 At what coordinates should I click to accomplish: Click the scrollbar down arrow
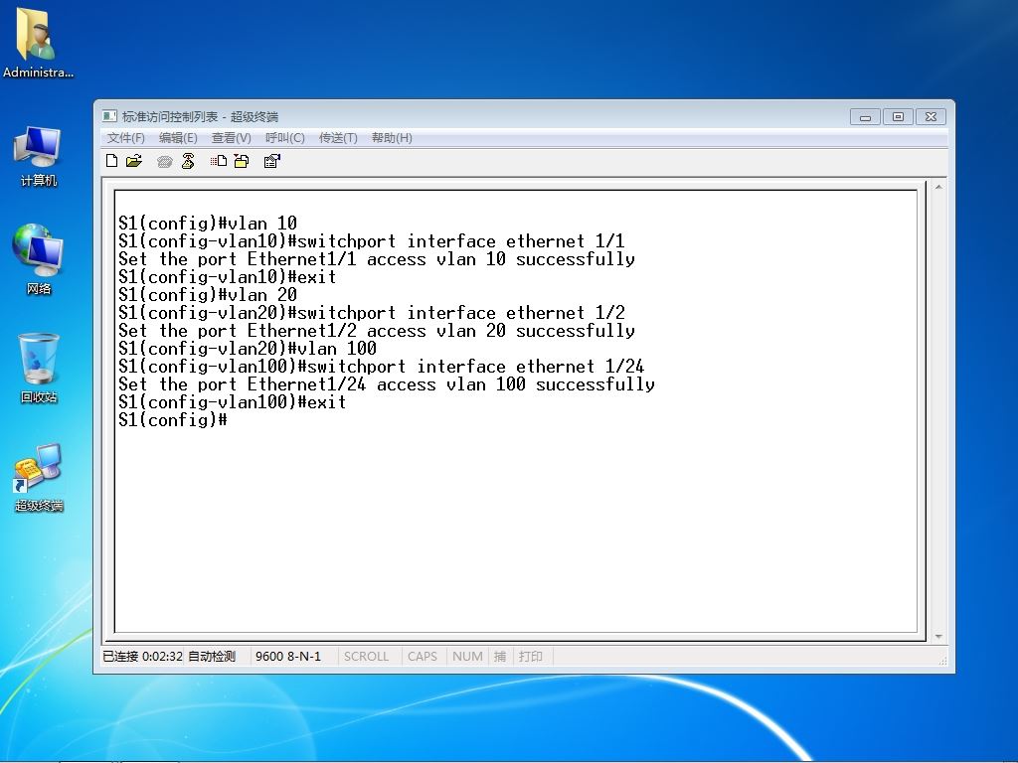[x=938, y=637]
